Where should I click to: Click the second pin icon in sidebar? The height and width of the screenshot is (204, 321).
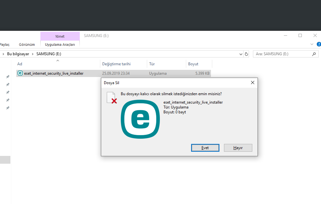coord(8,84)
